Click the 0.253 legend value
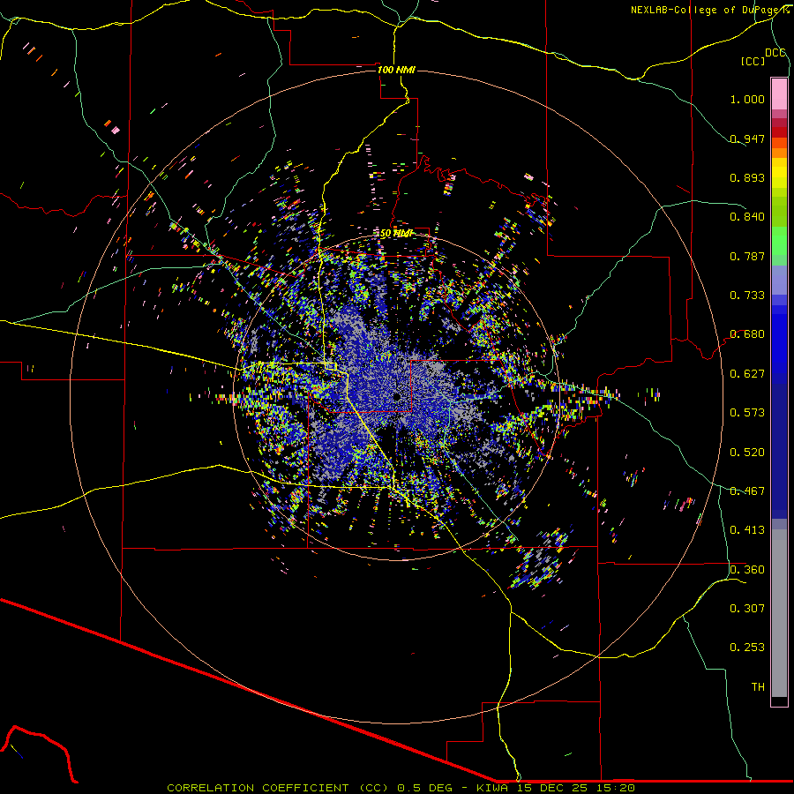The image size is (794, 794). pos(747,648)
